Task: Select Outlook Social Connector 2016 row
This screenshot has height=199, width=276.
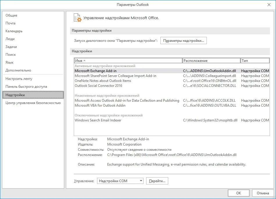Action: (x=172, y=85)
